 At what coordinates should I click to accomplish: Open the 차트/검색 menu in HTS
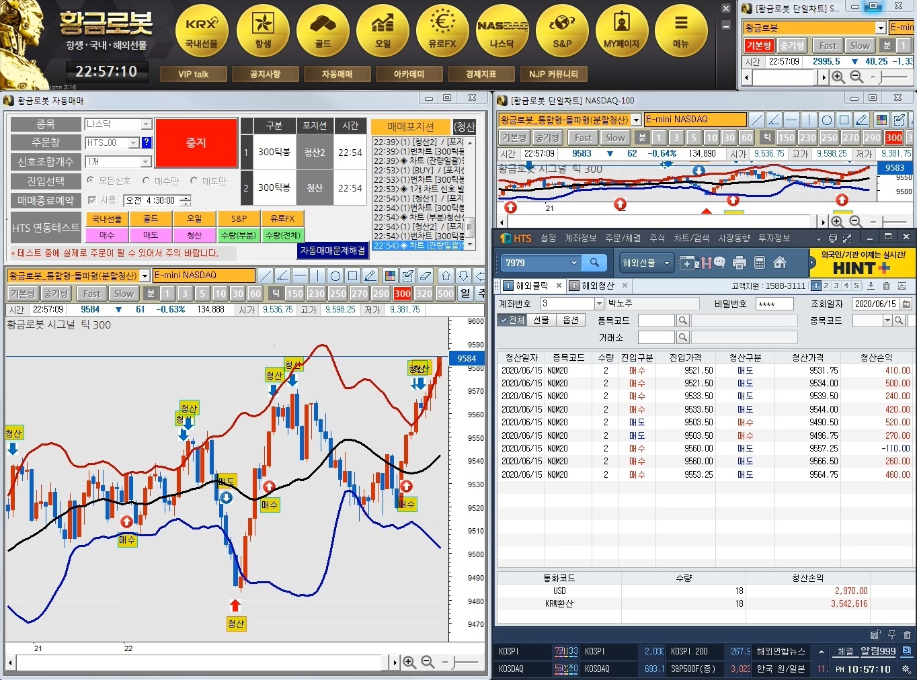tap(691, 238)
